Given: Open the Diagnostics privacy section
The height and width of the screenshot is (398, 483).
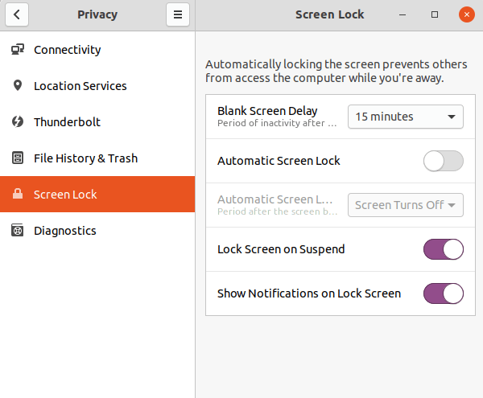Looking at the screenshot, I should tap(65, 231).
